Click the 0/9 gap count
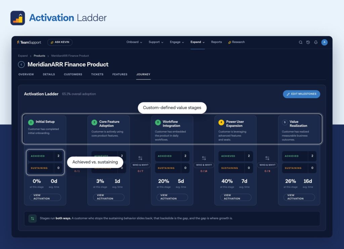344x249 pixels. pos(267,171)
